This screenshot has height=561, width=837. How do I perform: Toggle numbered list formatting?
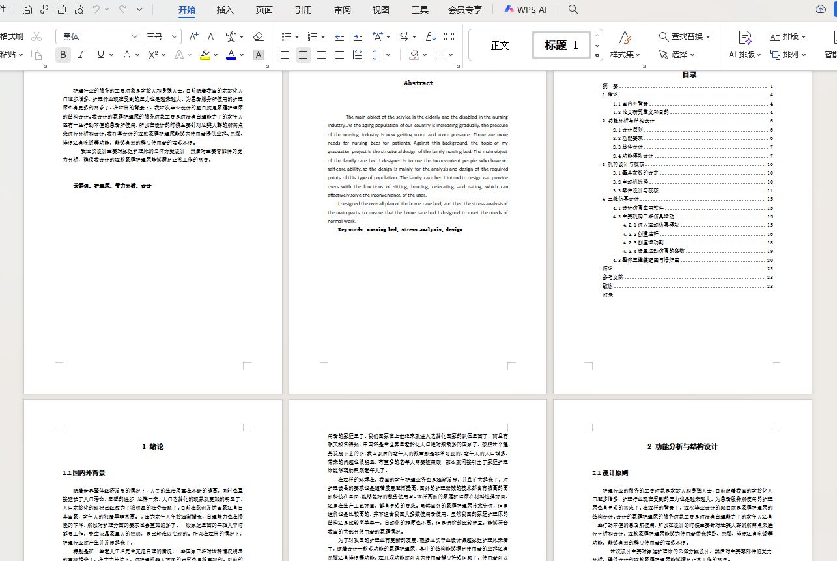click(312, 36)
